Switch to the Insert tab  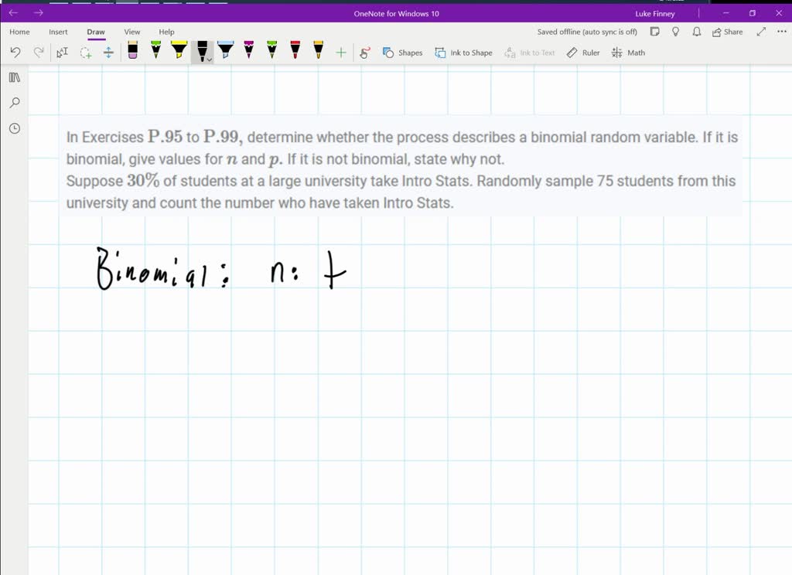click(x=58, y=32)
